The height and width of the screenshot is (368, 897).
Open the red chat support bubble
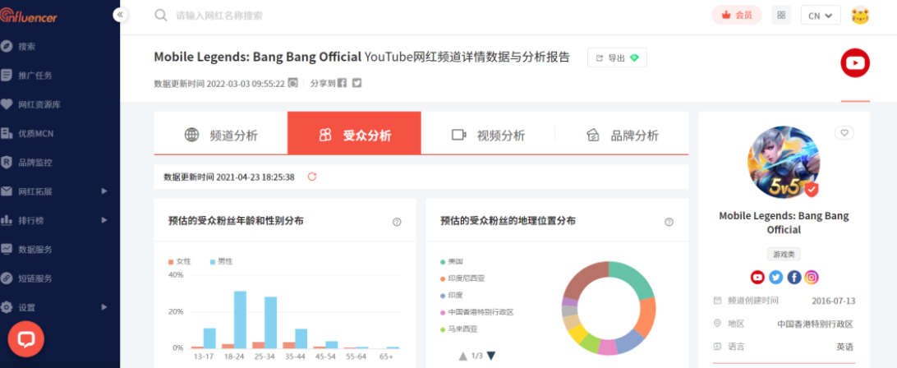click(25, 339)
